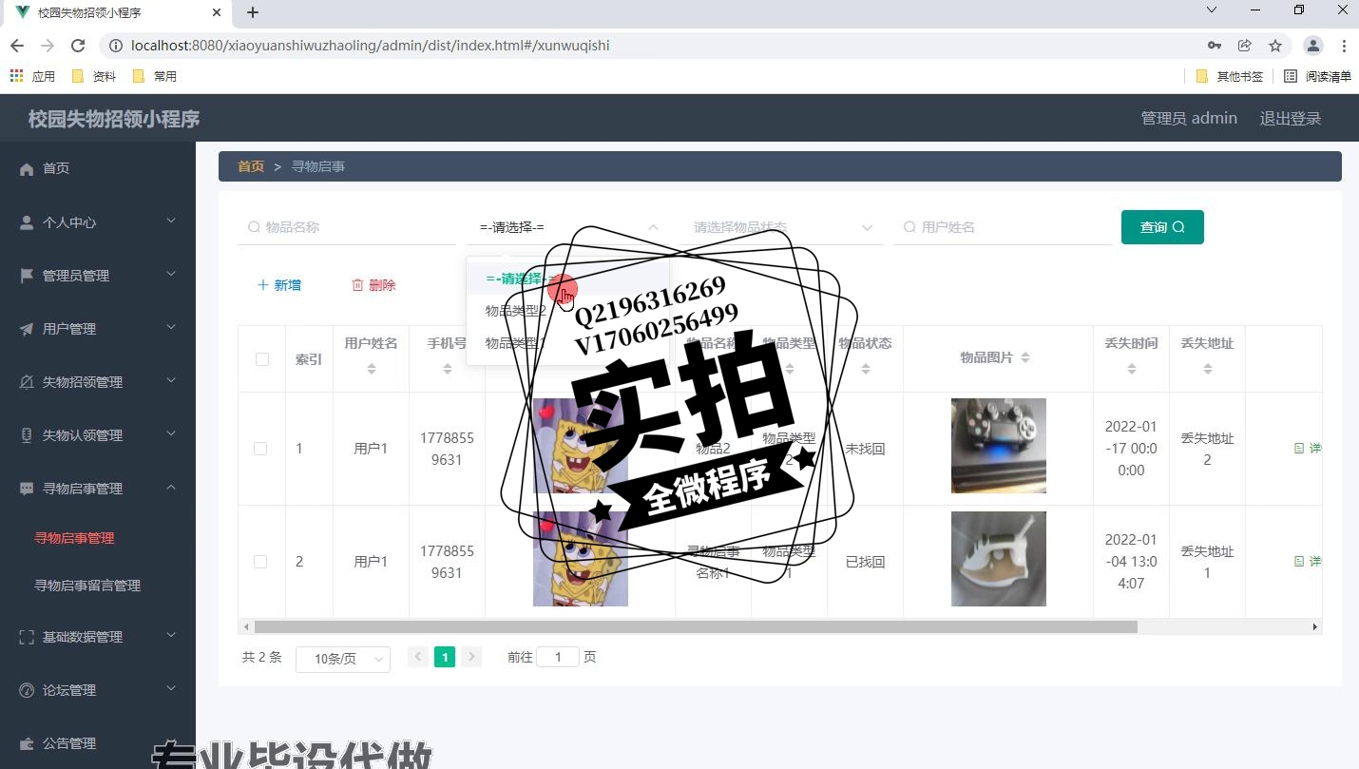Expand 失物招领管理 submenu chevron

[x=171, y=381]
